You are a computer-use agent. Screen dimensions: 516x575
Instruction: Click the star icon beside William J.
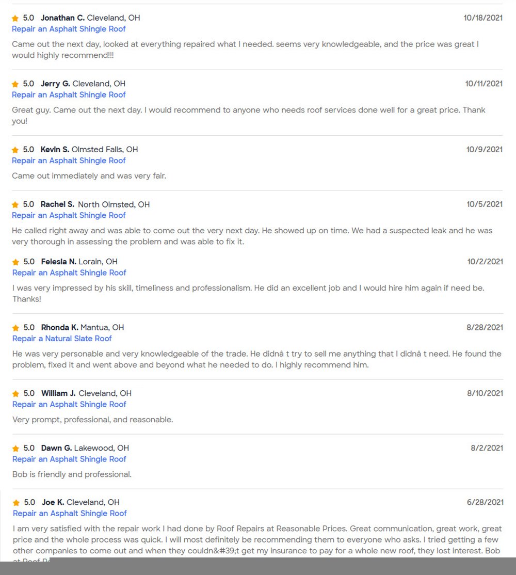(x=16, y=394)
